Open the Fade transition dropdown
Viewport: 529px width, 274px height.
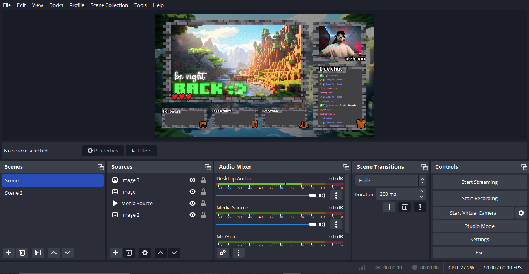click(x=390, y=180)
